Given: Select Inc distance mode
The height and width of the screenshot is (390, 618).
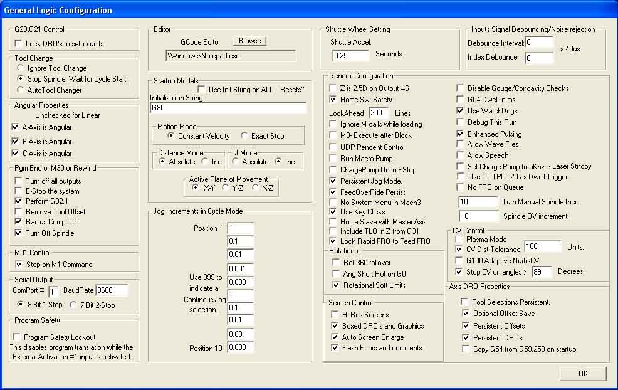Looking at the screenshot, I should [x=204, y=161].
